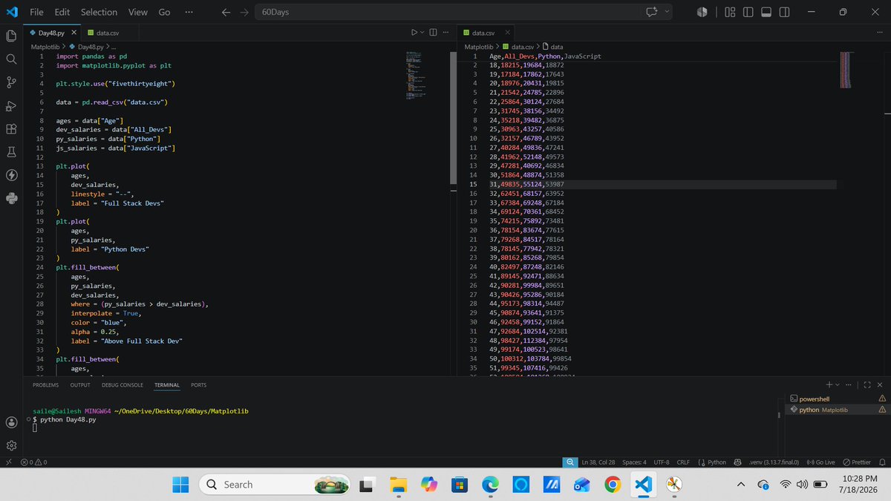This screenshot has height=501, width=891.
Task: Open run options dropdown next to play button
Action: tap(423, 33)
